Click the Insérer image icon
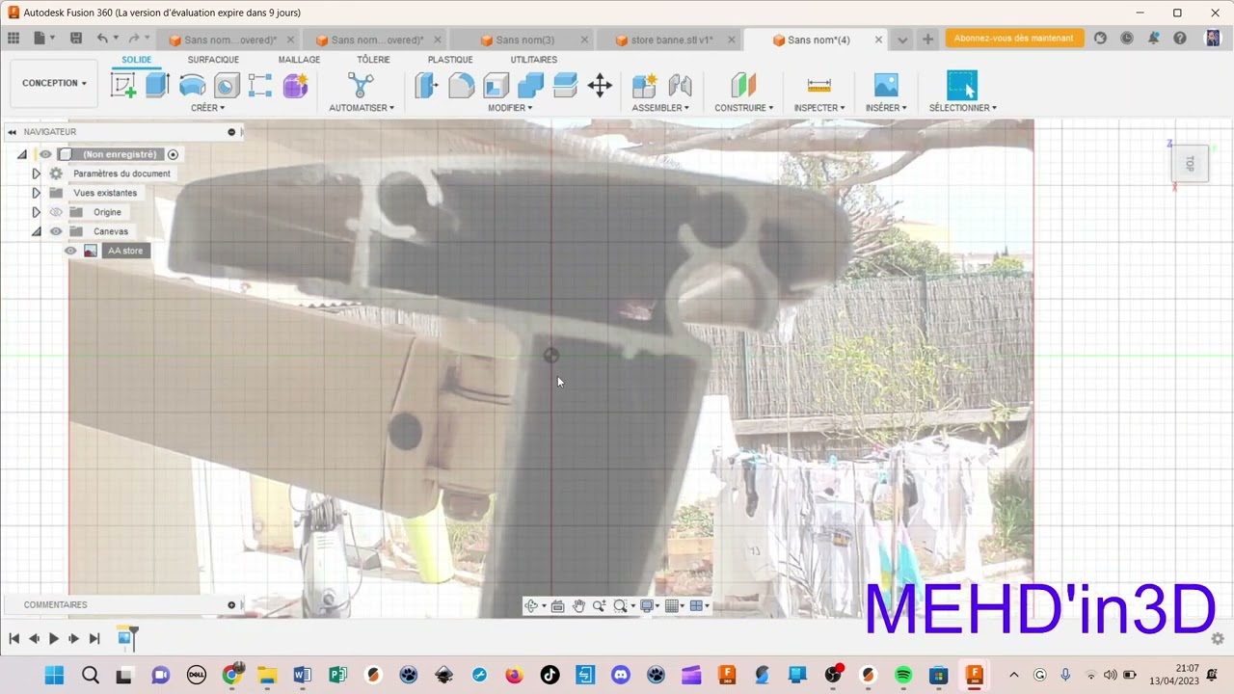 click(885, 85)
